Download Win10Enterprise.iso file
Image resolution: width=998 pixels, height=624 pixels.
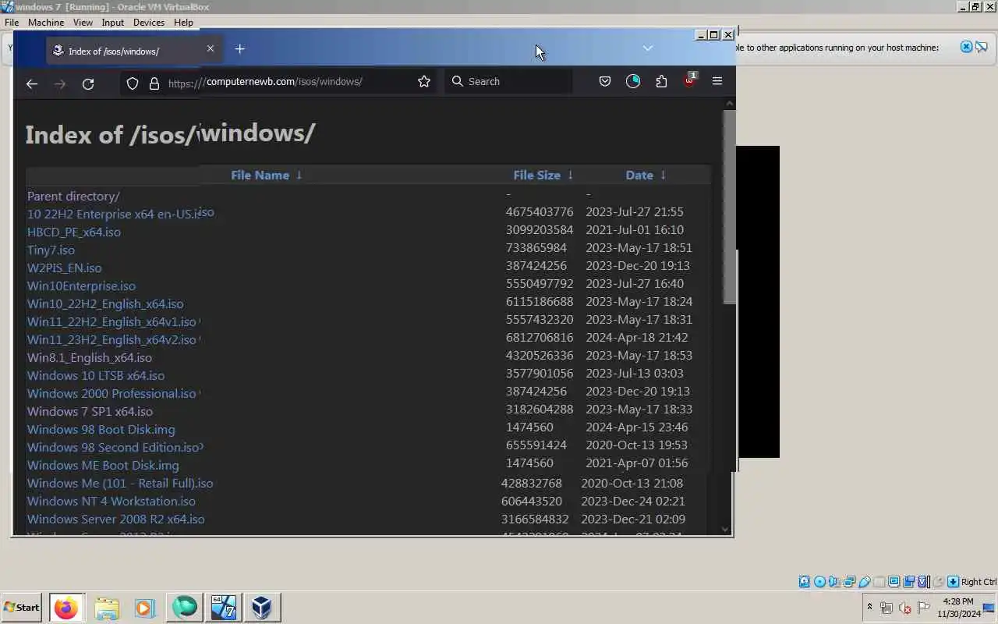coord(81,285)
